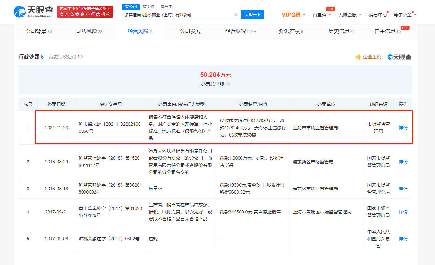Expand the VIP会员 dropdown
435x265 pixels.
293,15
